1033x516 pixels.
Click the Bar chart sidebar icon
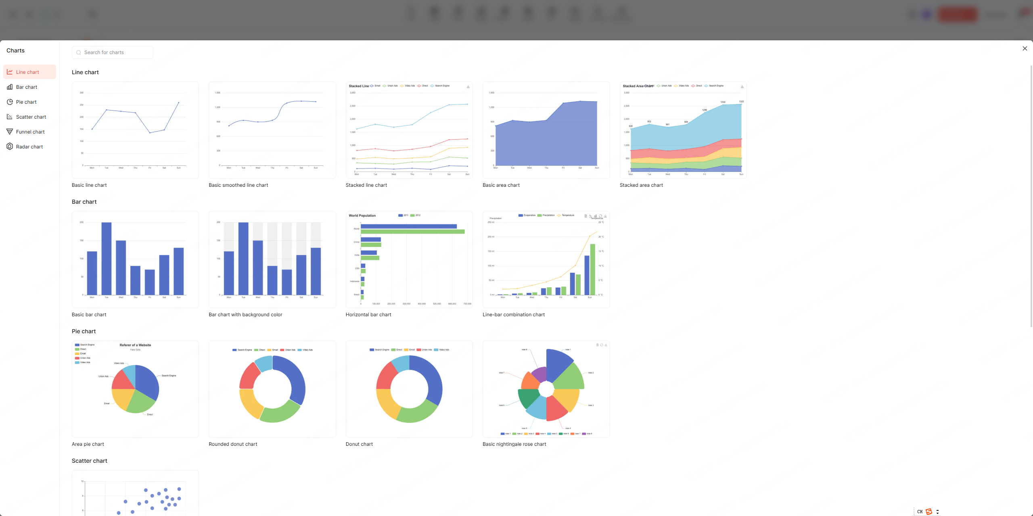pyautogui.click(x=10, y=87)
